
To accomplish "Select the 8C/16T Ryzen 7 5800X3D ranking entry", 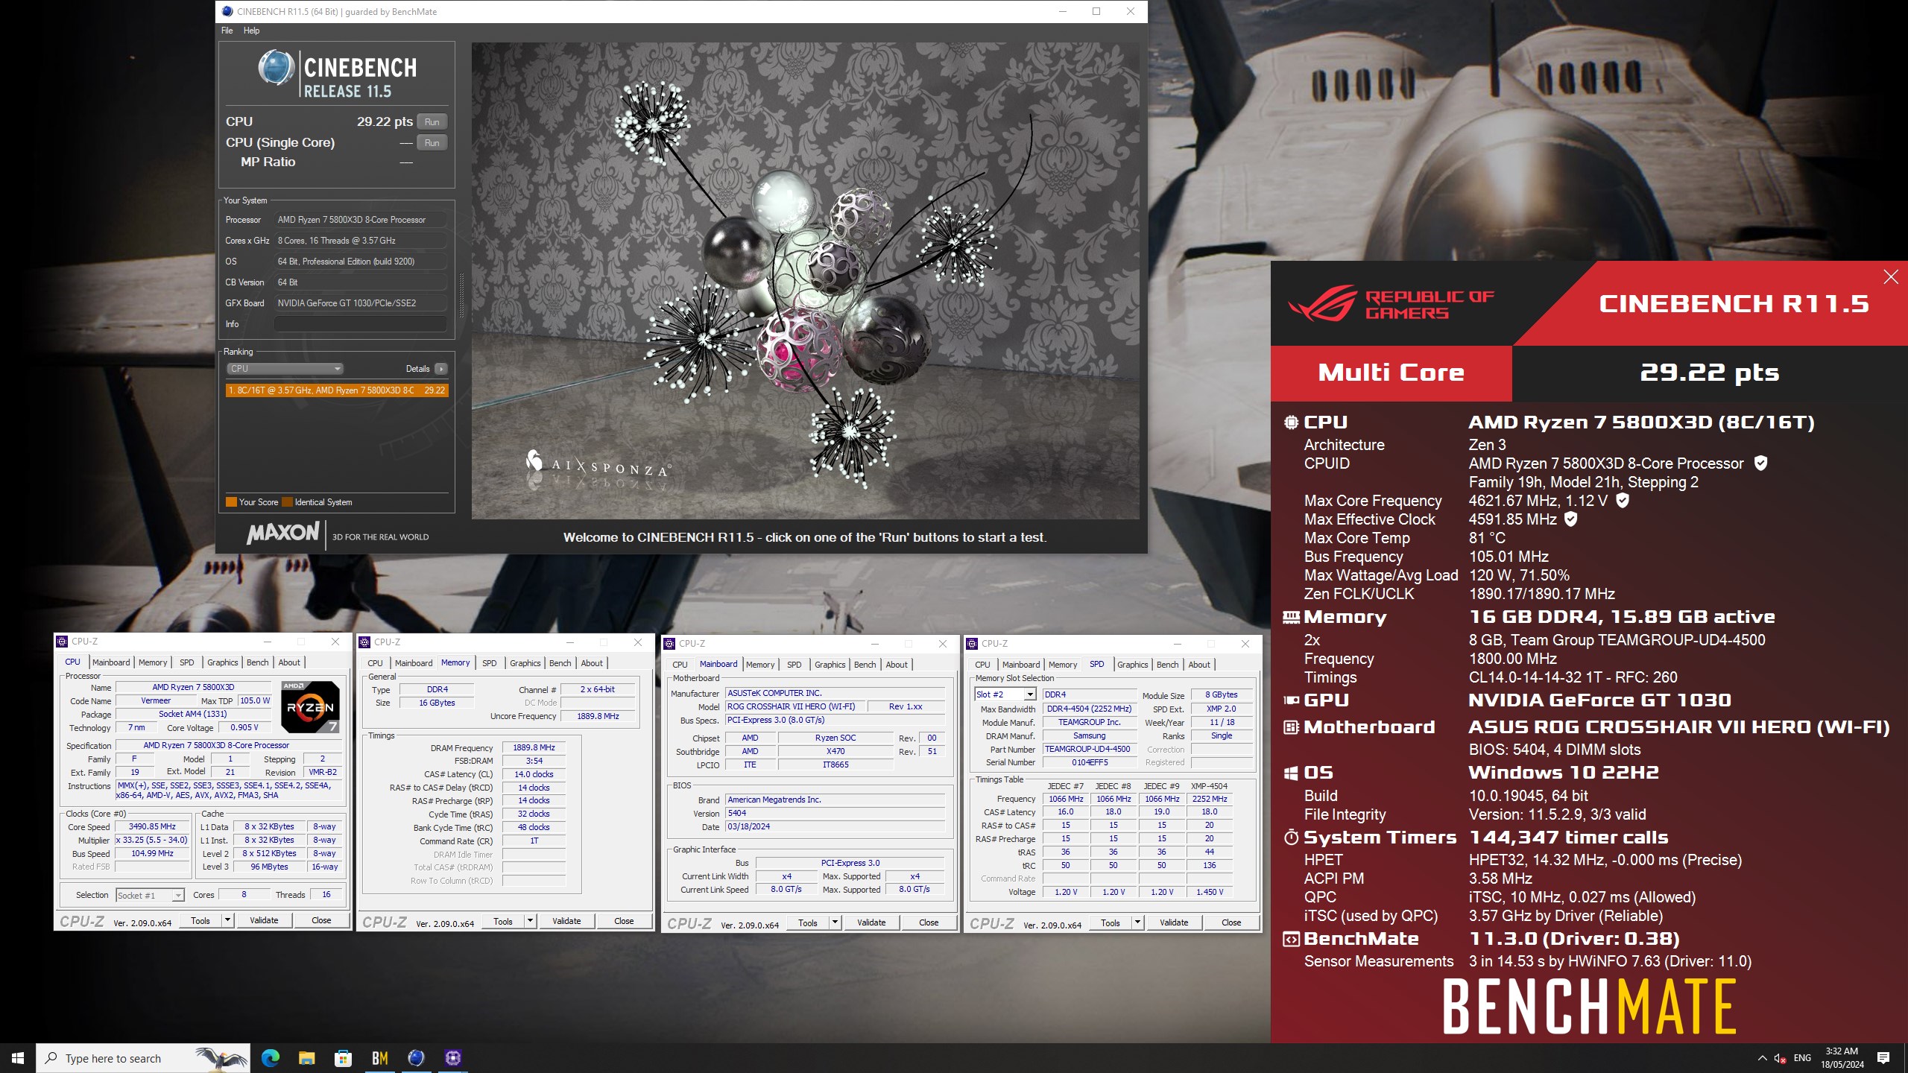I will [337, 390].
